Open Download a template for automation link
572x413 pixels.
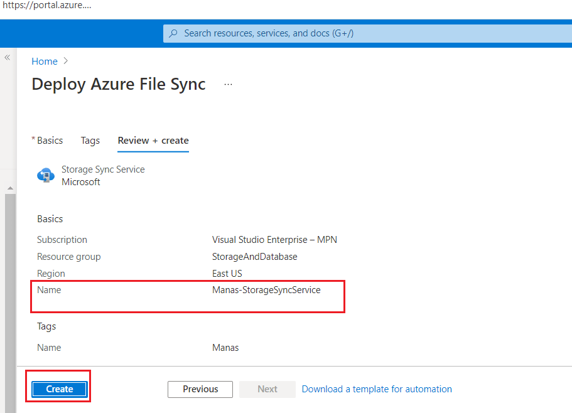(x=377, y=389)
